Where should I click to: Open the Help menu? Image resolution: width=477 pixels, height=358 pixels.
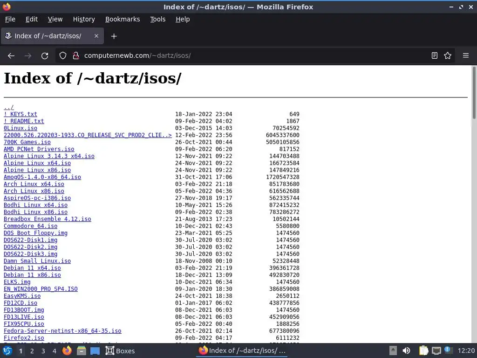click(x=183, y=19)
